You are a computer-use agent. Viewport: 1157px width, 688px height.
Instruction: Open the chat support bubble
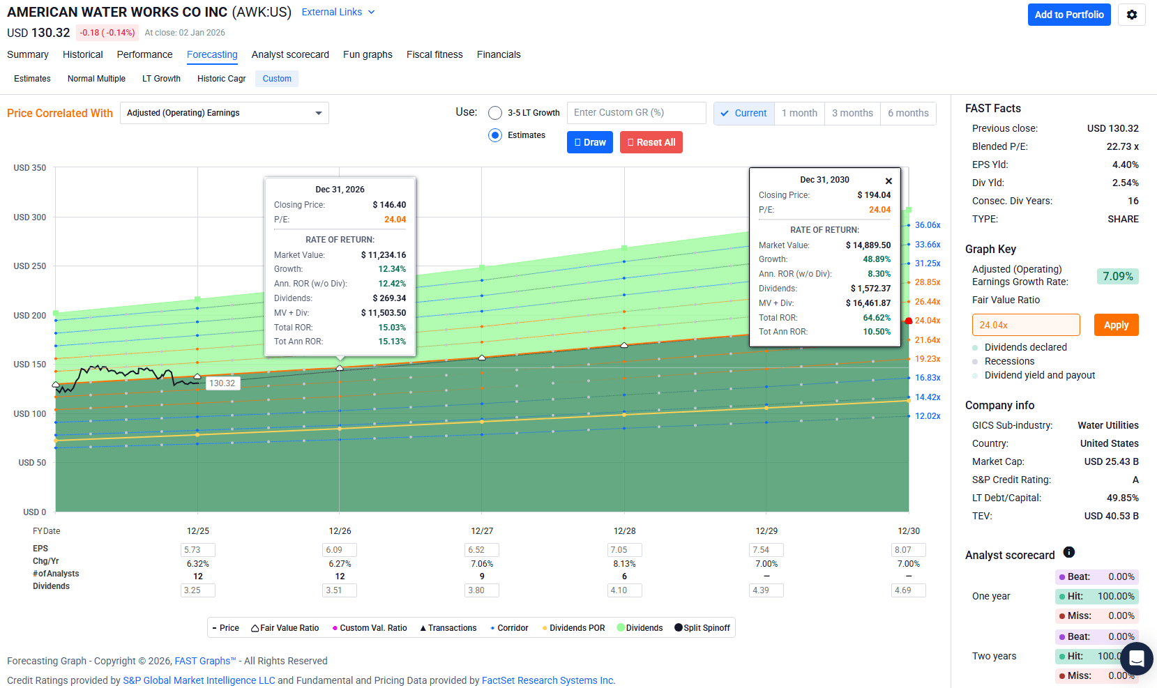[x=1136, y=658]
